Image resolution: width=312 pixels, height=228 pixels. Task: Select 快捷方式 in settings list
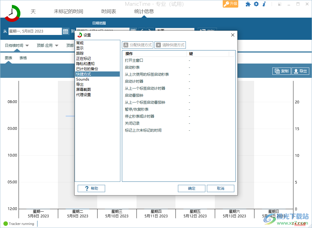(97, 74)
